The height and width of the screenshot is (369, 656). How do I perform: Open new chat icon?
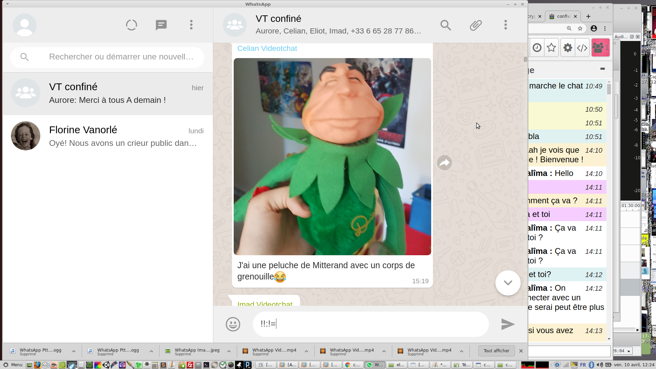click(161, 25)
